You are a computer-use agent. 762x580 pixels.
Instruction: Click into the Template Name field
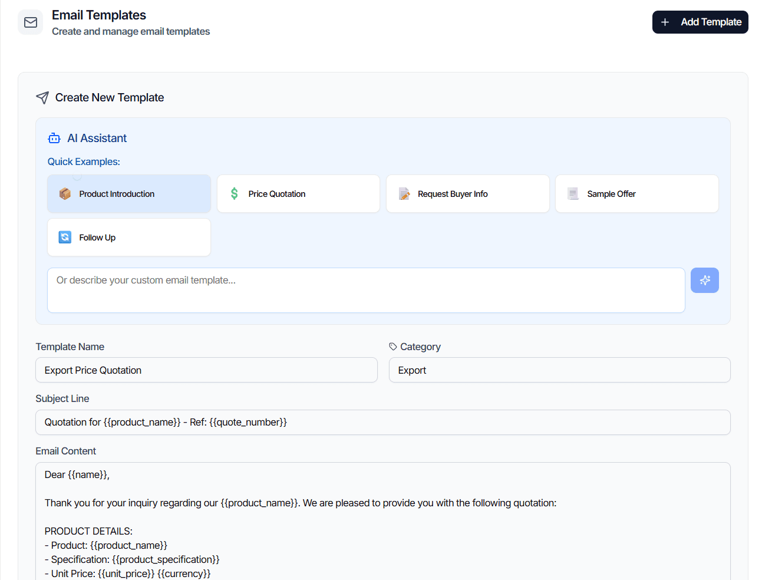pyautogui.click(x=206, y=370)
